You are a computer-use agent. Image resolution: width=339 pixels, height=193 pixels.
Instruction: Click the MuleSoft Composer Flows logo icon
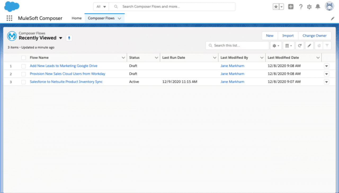[x=12, y=36]
